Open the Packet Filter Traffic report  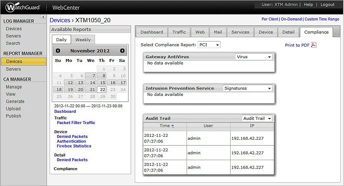[76, 123]
